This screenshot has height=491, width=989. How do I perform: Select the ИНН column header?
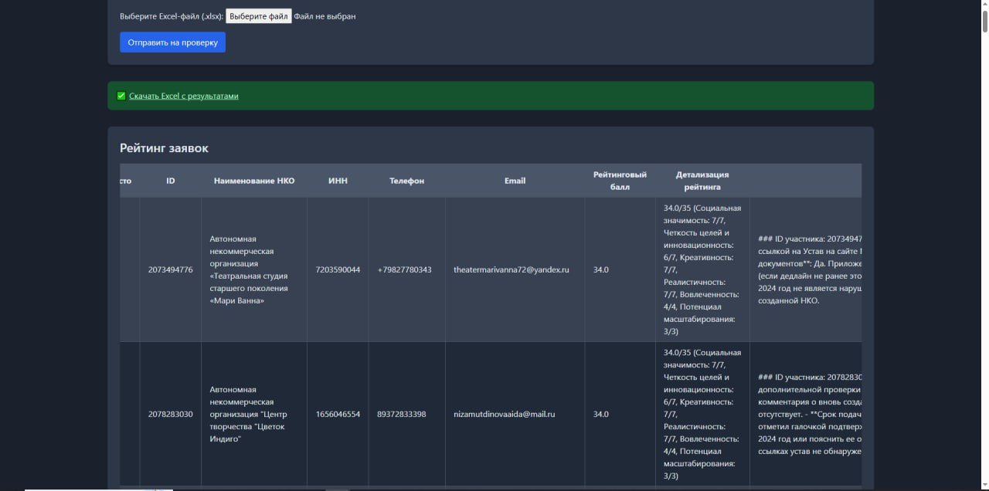tap(338, 181)
